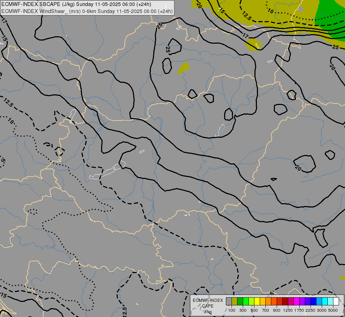The height and width of the screenshot is (317, 345).
Task: Click the gray swatch in the CAPE legend
Action: (x=229, y=301)
